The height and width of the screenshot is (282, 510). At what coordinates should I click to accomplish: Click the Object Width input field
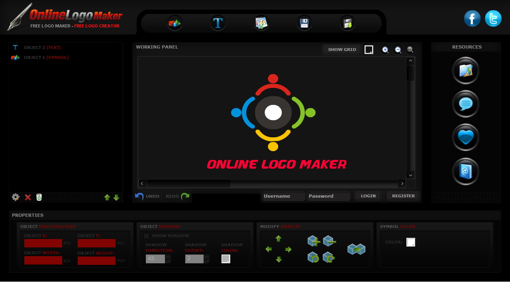coord(43,261)
